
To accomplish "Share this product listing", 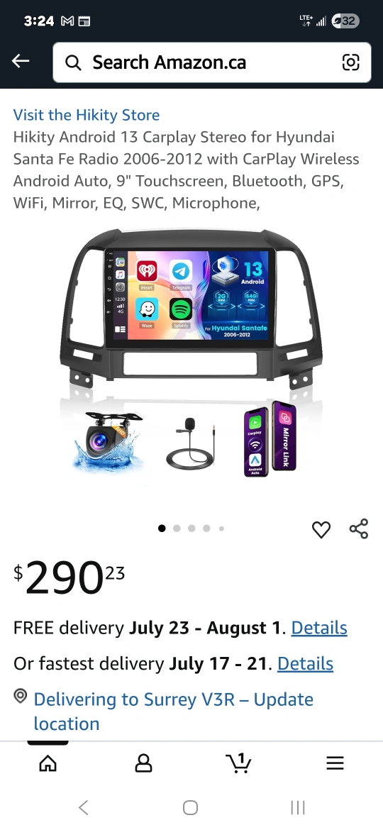I will [359, 529].
